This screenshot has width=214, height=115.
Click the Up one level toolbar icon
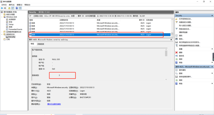(x=9, y=8)
